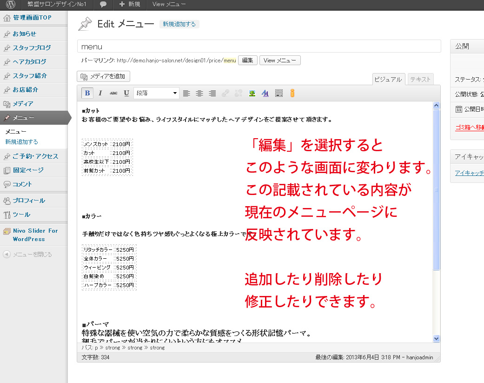The image size is (484, 383).
Task: Click the メディアを追加 button
Action: [x=103, y=76]
